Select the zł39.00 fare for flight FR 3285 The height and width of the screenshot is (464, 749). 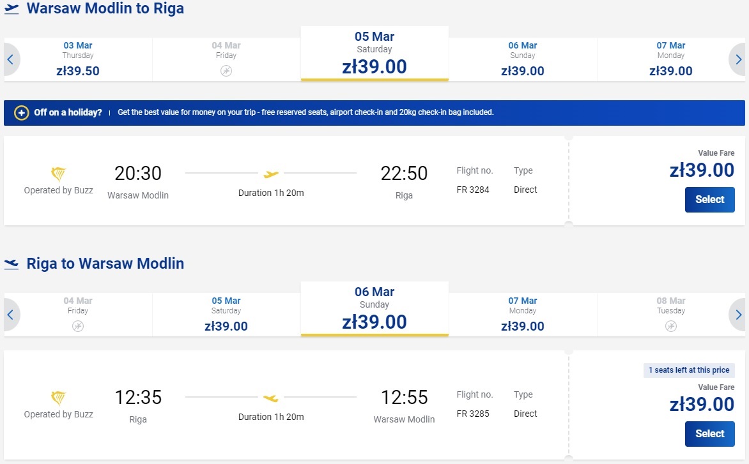point(710,433)
